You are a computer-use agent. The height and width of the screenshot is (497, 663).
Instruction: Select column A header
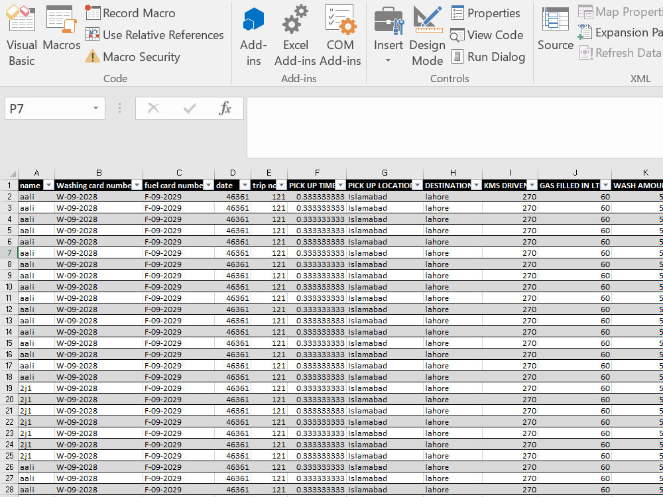pos(36,173)
